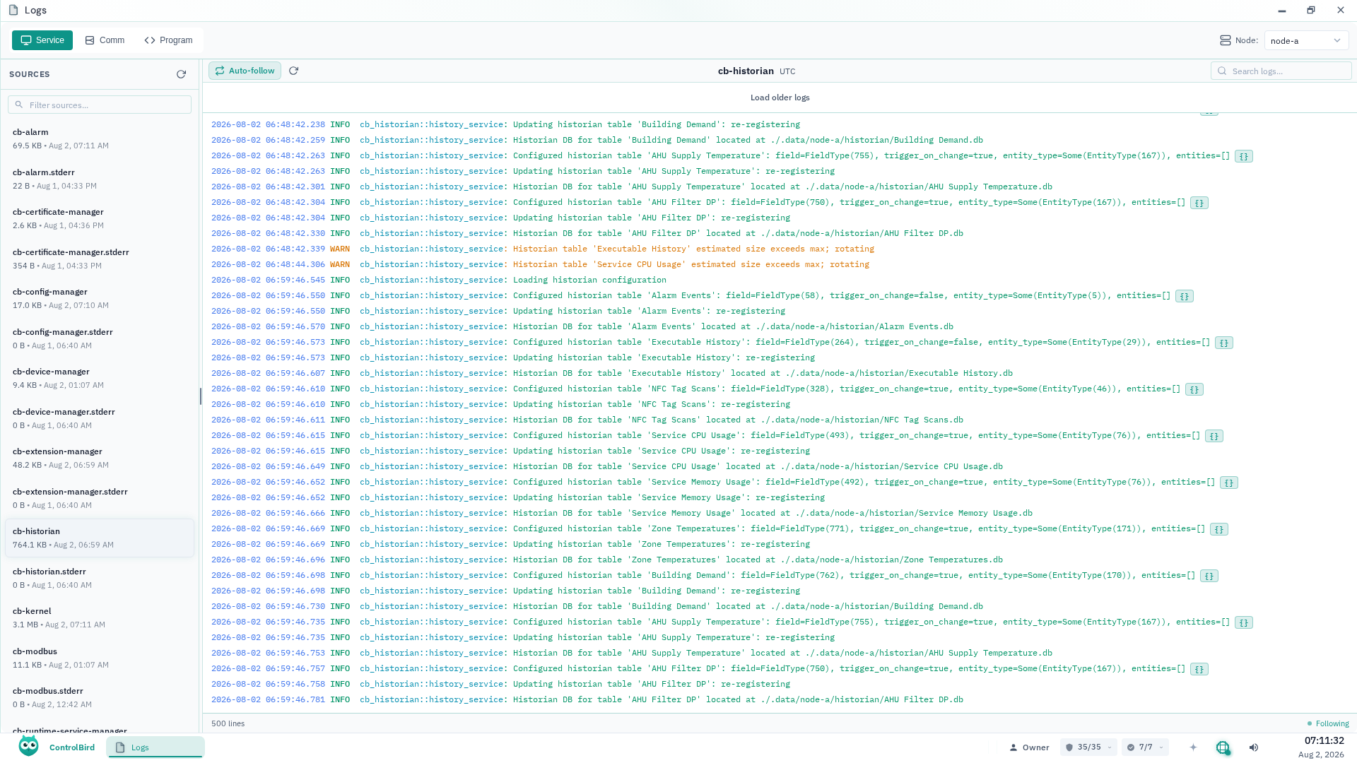Screen dimensions: 1357x763
Task: Expand JSON details for Service Memory Usage configured line
Action: tap(1229, 483)
